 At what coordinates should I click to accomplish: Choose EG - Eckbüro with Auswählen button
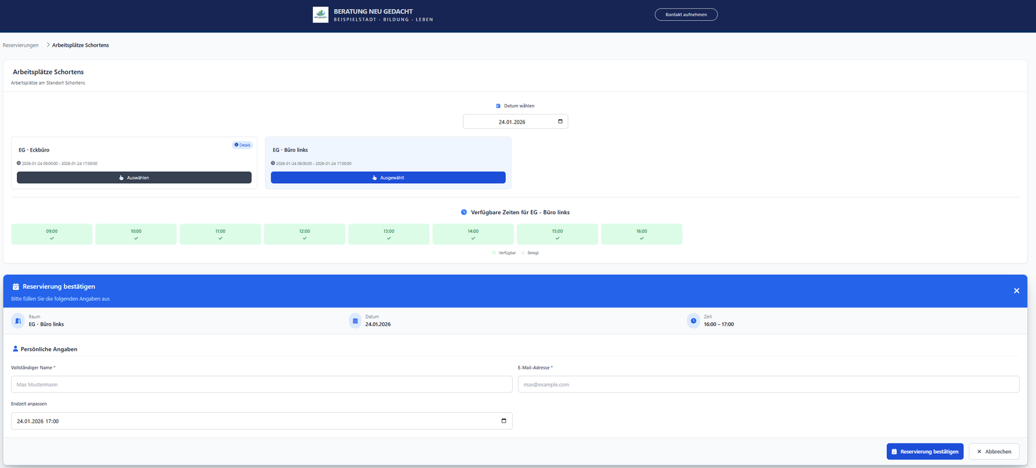point(134,177)
